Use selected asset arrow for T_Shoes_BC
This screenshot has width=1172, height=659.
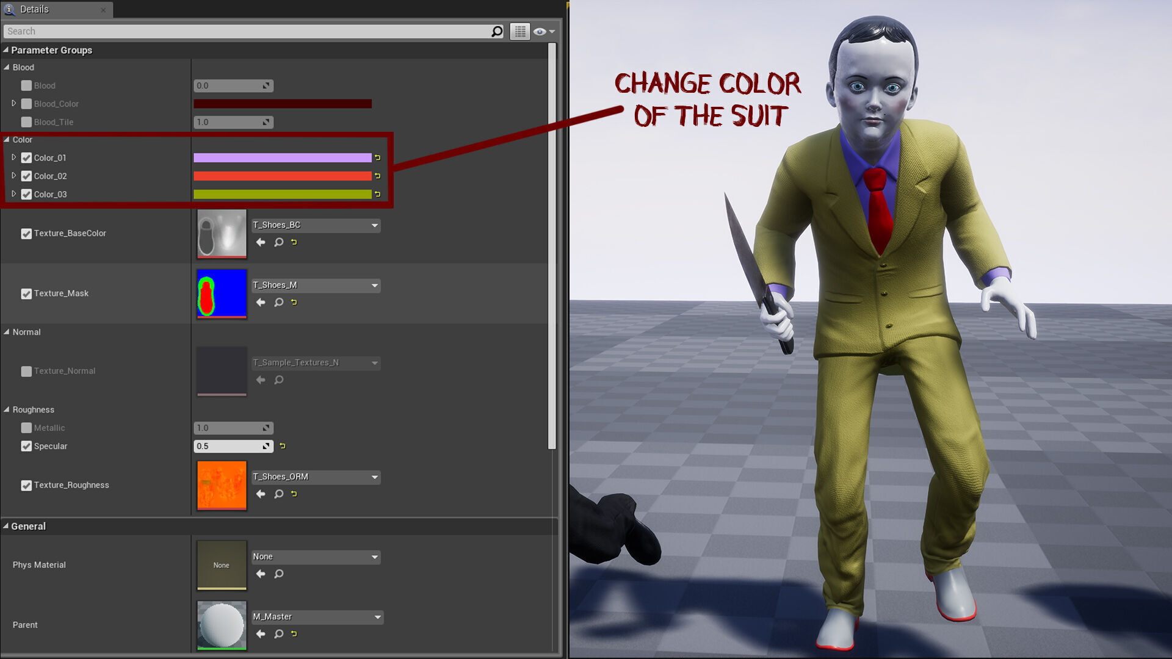261,242
